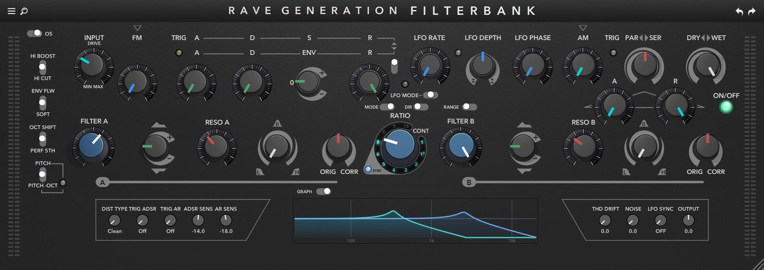The height and width of the screenshot is (270, 764).
Task: Click the Filter B L/B/H type knob
Action: 644,147
